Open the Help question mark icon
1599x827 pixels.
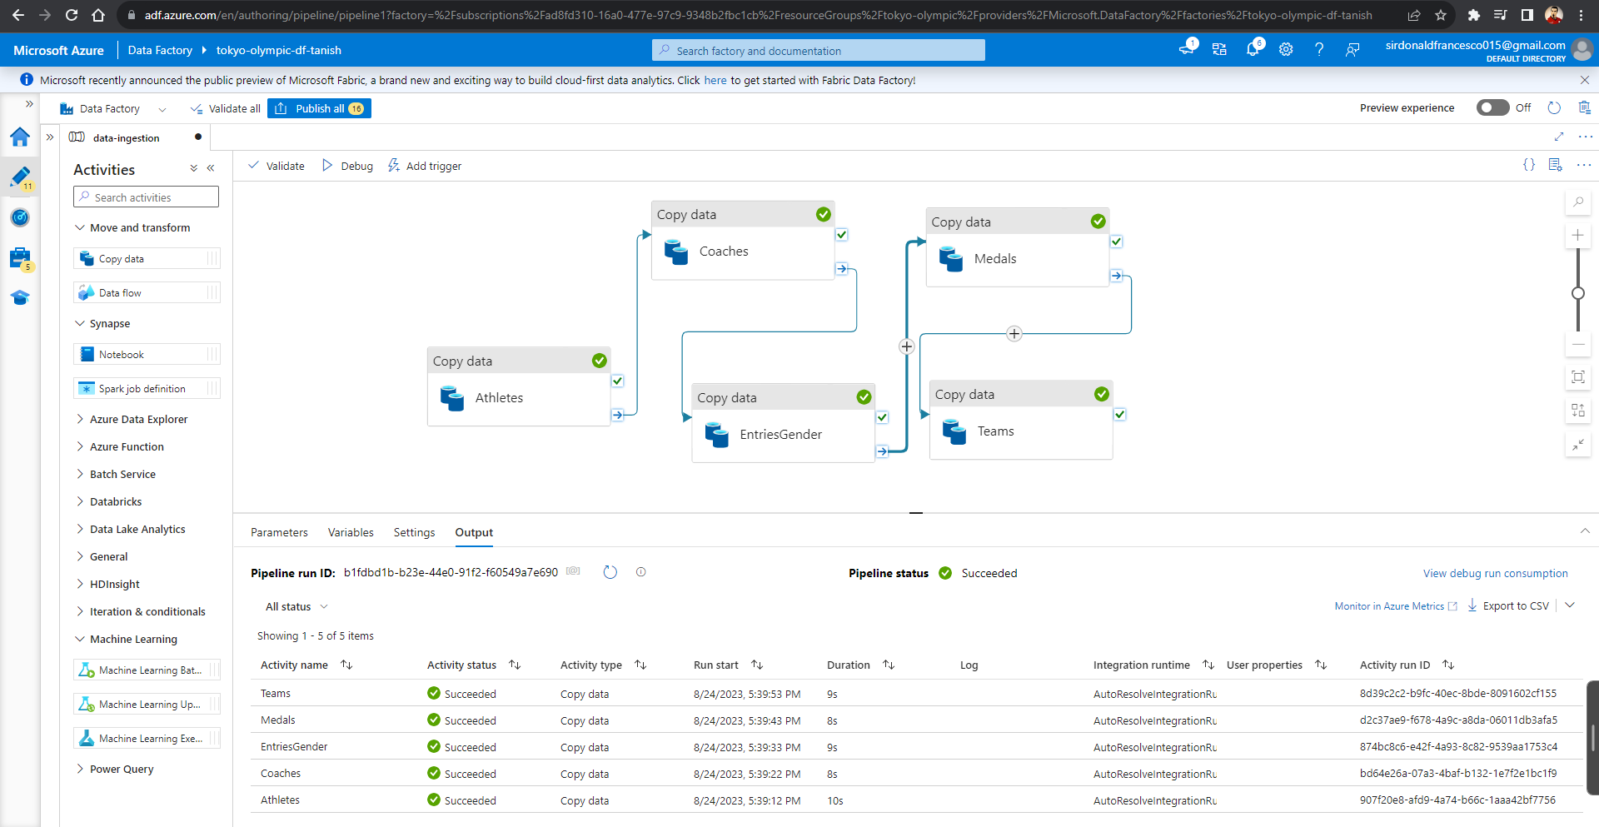pos(1319,49)
